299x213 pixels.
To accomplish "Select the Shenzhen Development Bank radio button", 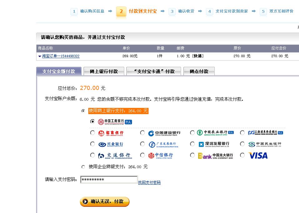I will tap(192, 144).
